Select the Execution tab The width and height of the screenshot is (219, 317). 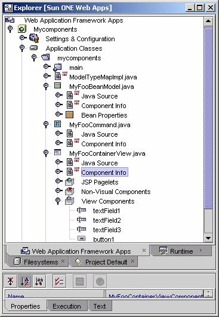point(67,306)
